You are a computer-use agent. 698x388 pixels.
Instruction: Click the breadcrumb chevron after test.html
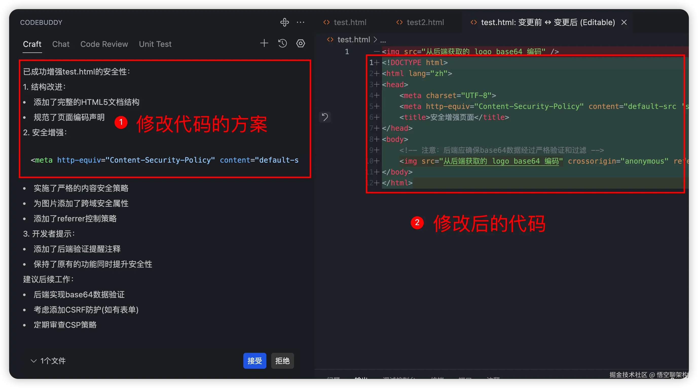coord(375,40)
